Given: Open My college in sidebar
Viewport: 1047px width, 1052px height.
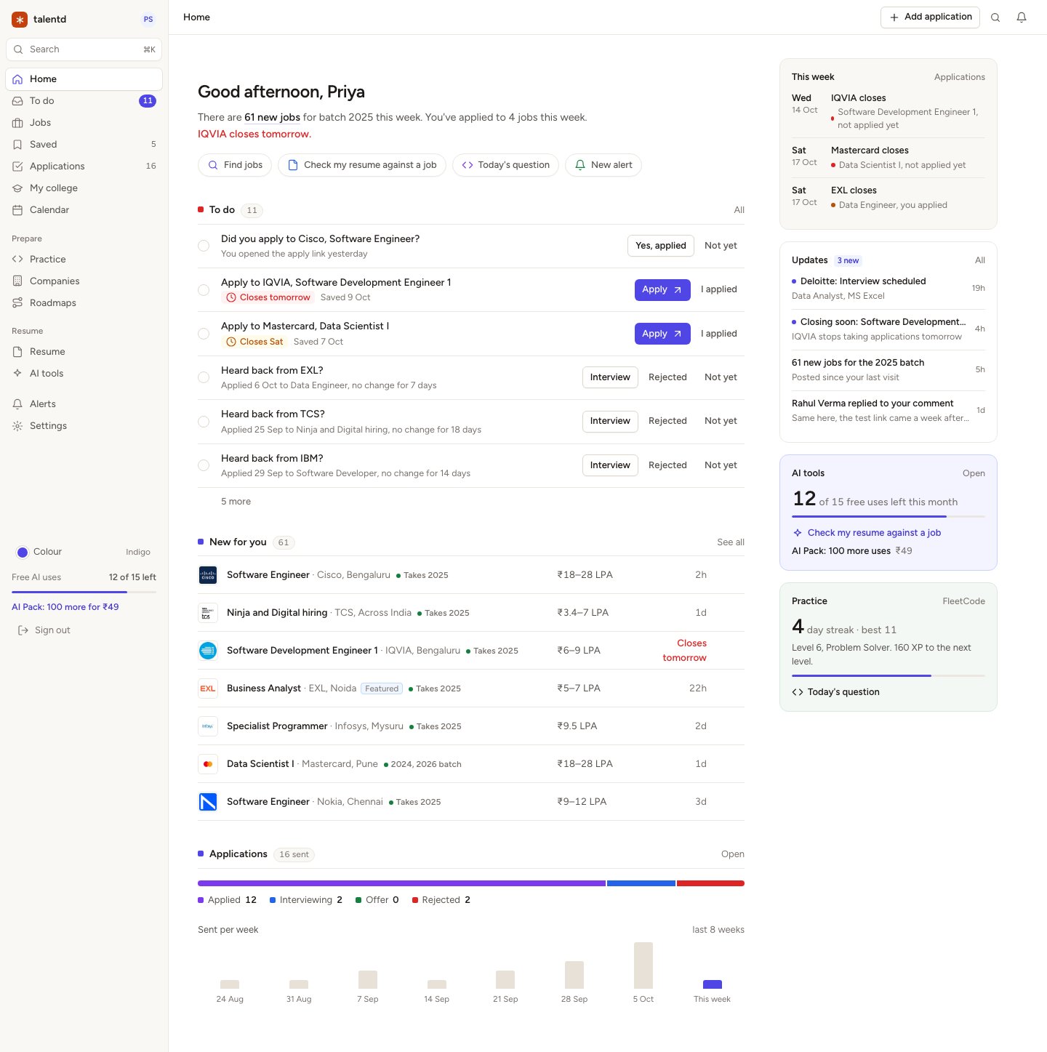Looking at the screenshot, I should [84, 188].
